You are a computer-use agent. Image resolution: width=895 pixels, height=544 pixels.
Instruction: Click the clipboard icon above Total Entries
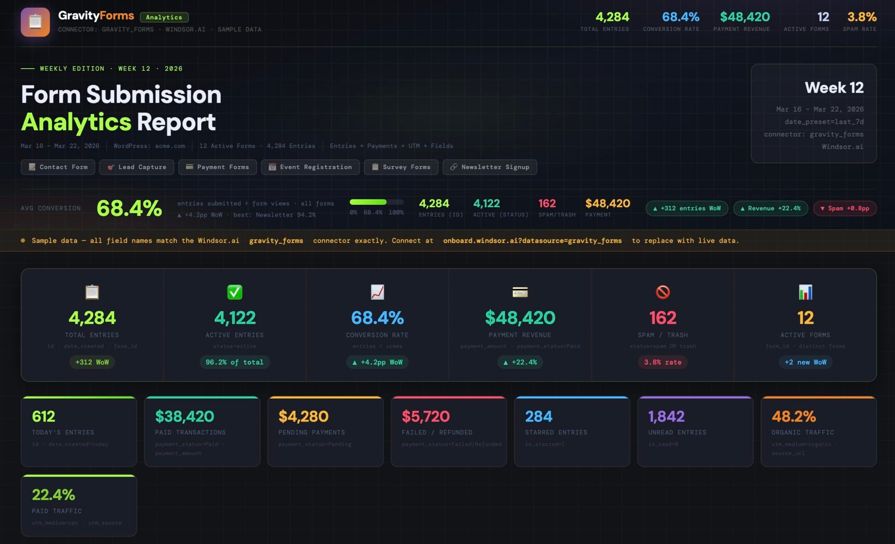(x=92, y=292)
